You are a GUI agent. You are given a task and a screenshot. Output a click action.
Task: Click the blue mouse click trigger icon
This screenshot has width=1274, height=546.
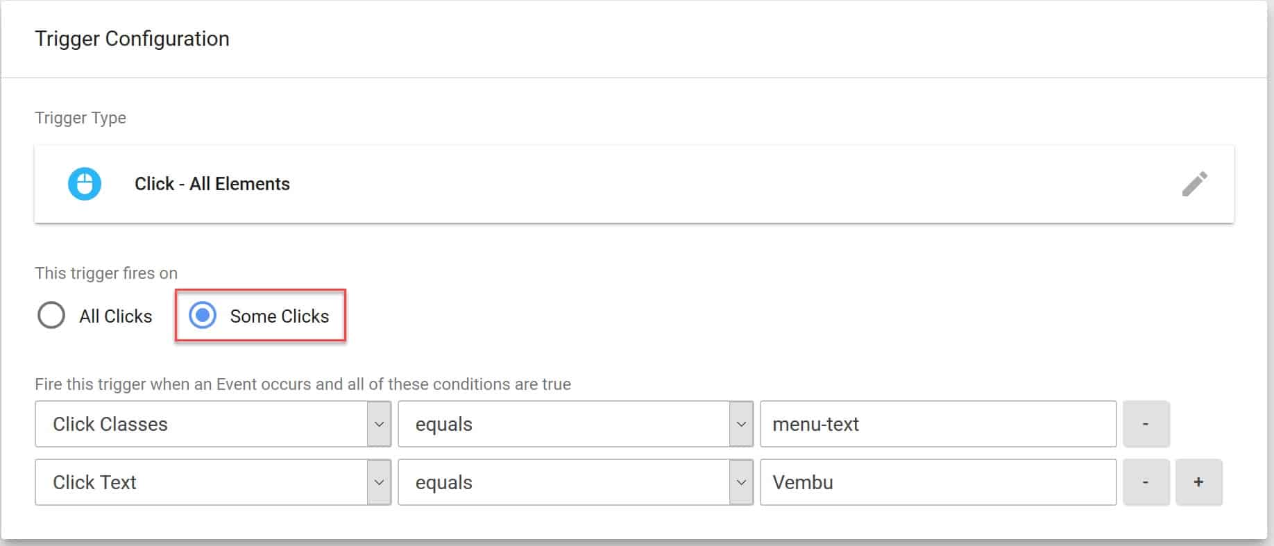coord(85,184)
